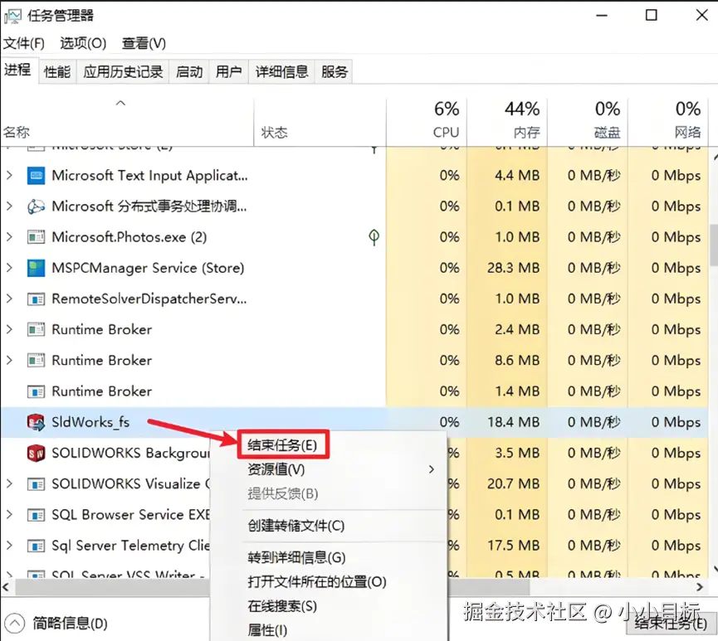Open the 选项(O) menu
Image resolution: width=718 pixels, height=641 pixels.
coord(83,43)
